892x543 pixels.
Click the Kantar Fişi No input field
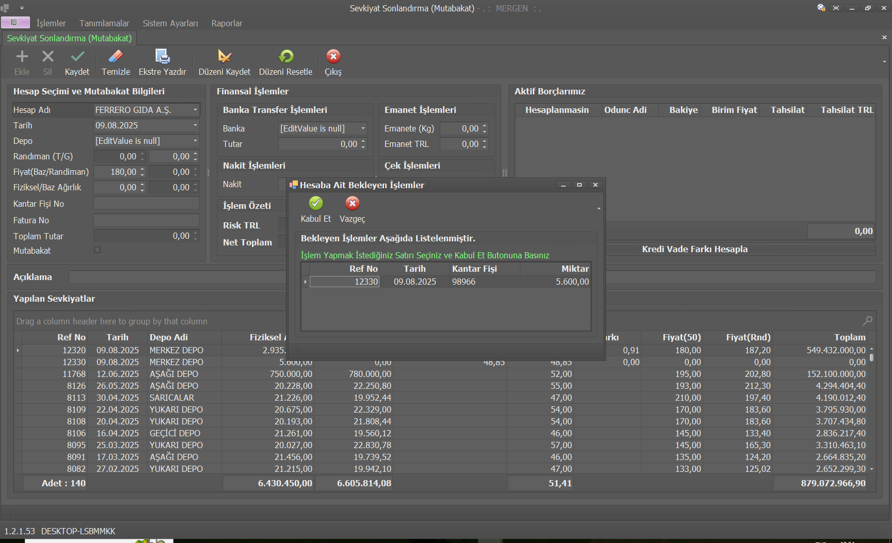click(x=146, y=204)
